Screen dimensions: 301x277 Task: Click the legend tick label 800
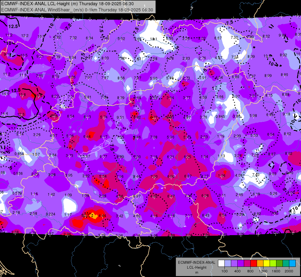250,271
